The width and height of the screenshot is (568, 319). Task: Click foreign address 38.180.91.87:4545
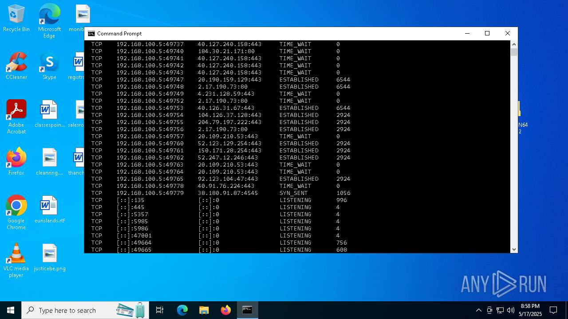[228, 193]
